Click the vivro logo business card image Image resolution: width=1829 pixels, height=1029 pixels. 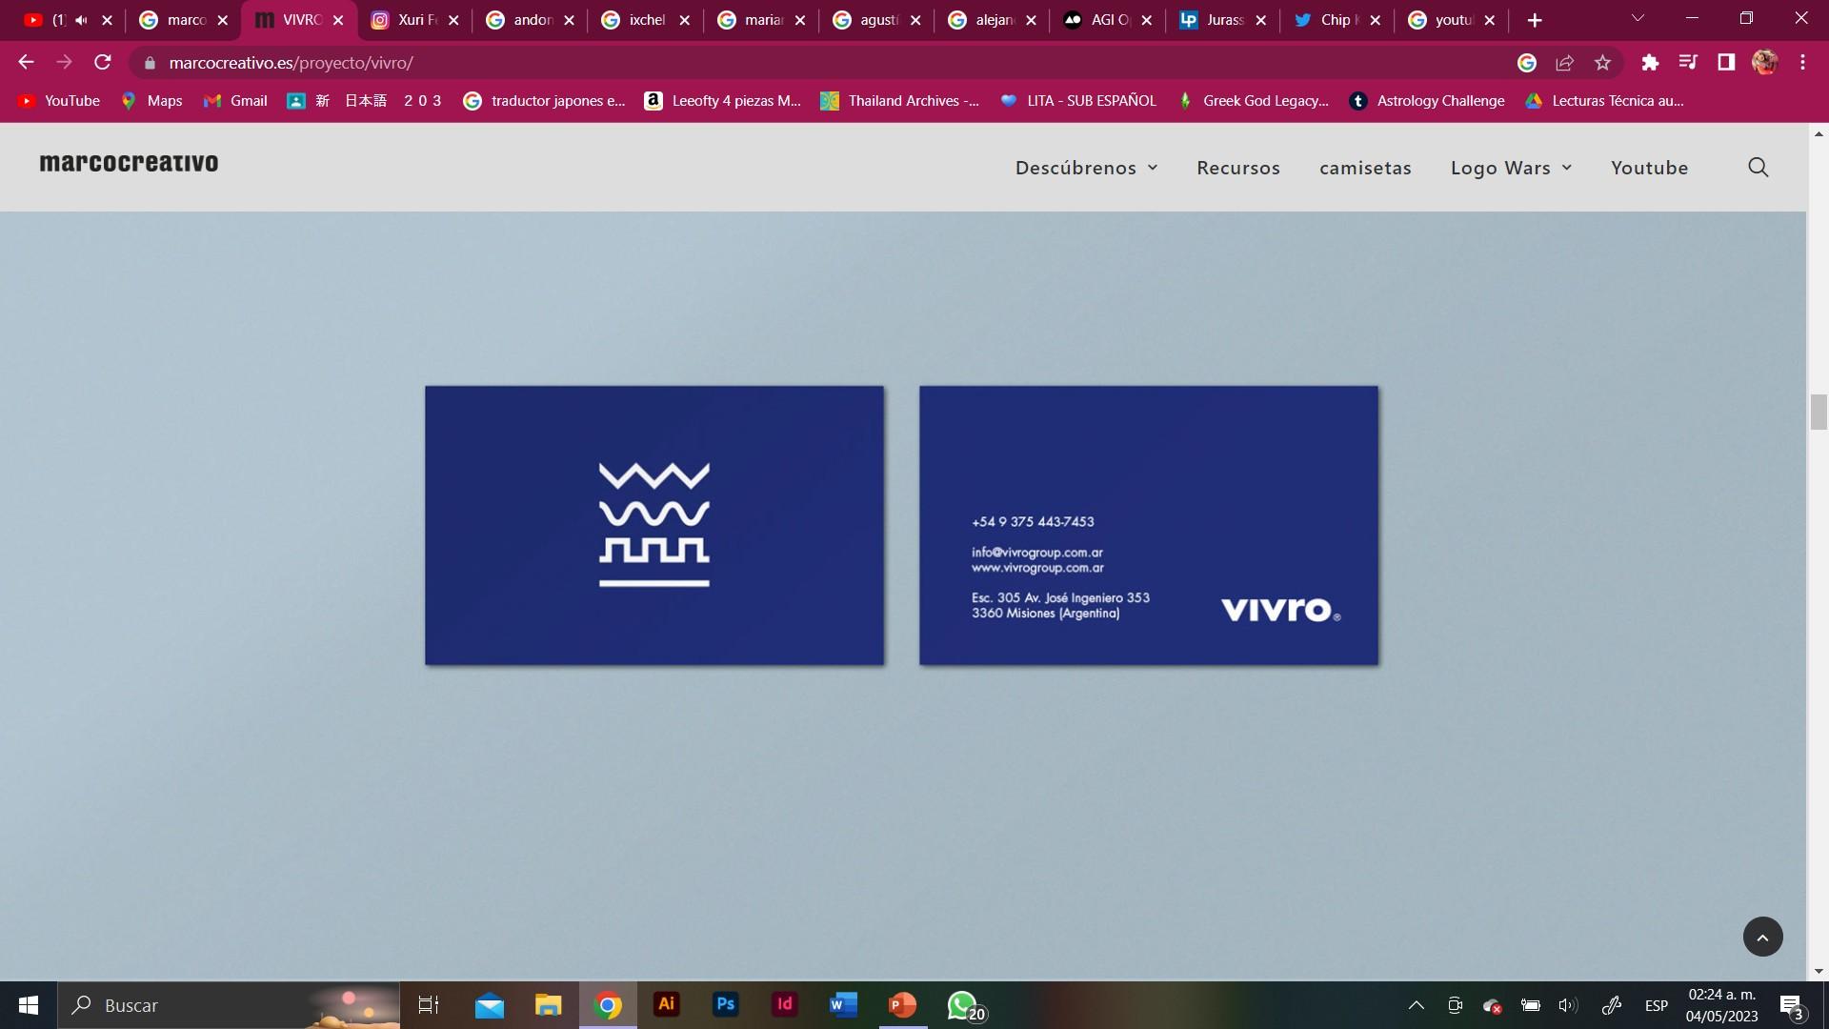click(x=653, y=525)
